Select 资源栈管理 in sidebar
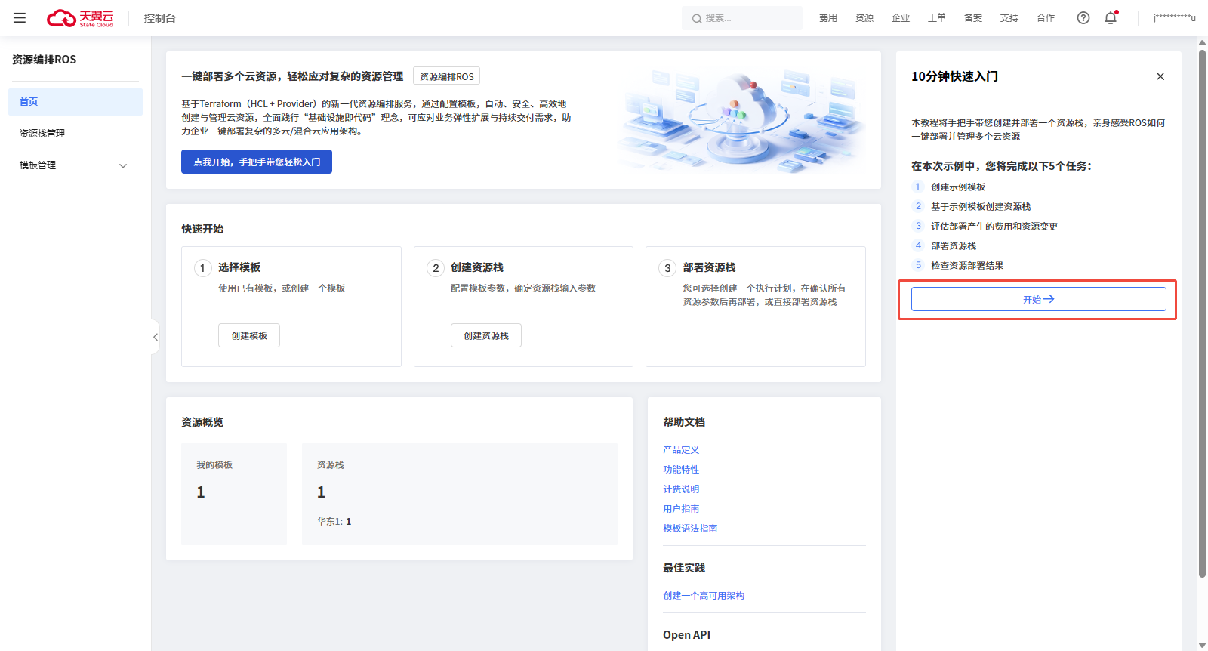The width and height of the screenshot is (1208, 651). click(42, 134)
